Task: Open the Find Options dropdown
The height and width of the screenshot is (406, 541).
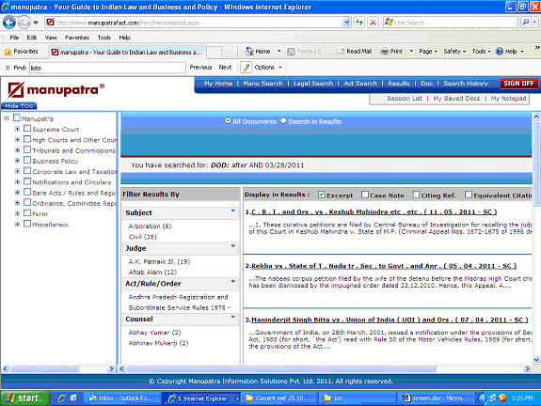Action: coord(268,68)
